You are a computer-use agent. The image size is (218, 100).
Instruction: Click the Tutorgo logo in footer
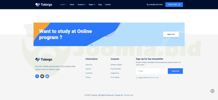(x=44, y=59)
